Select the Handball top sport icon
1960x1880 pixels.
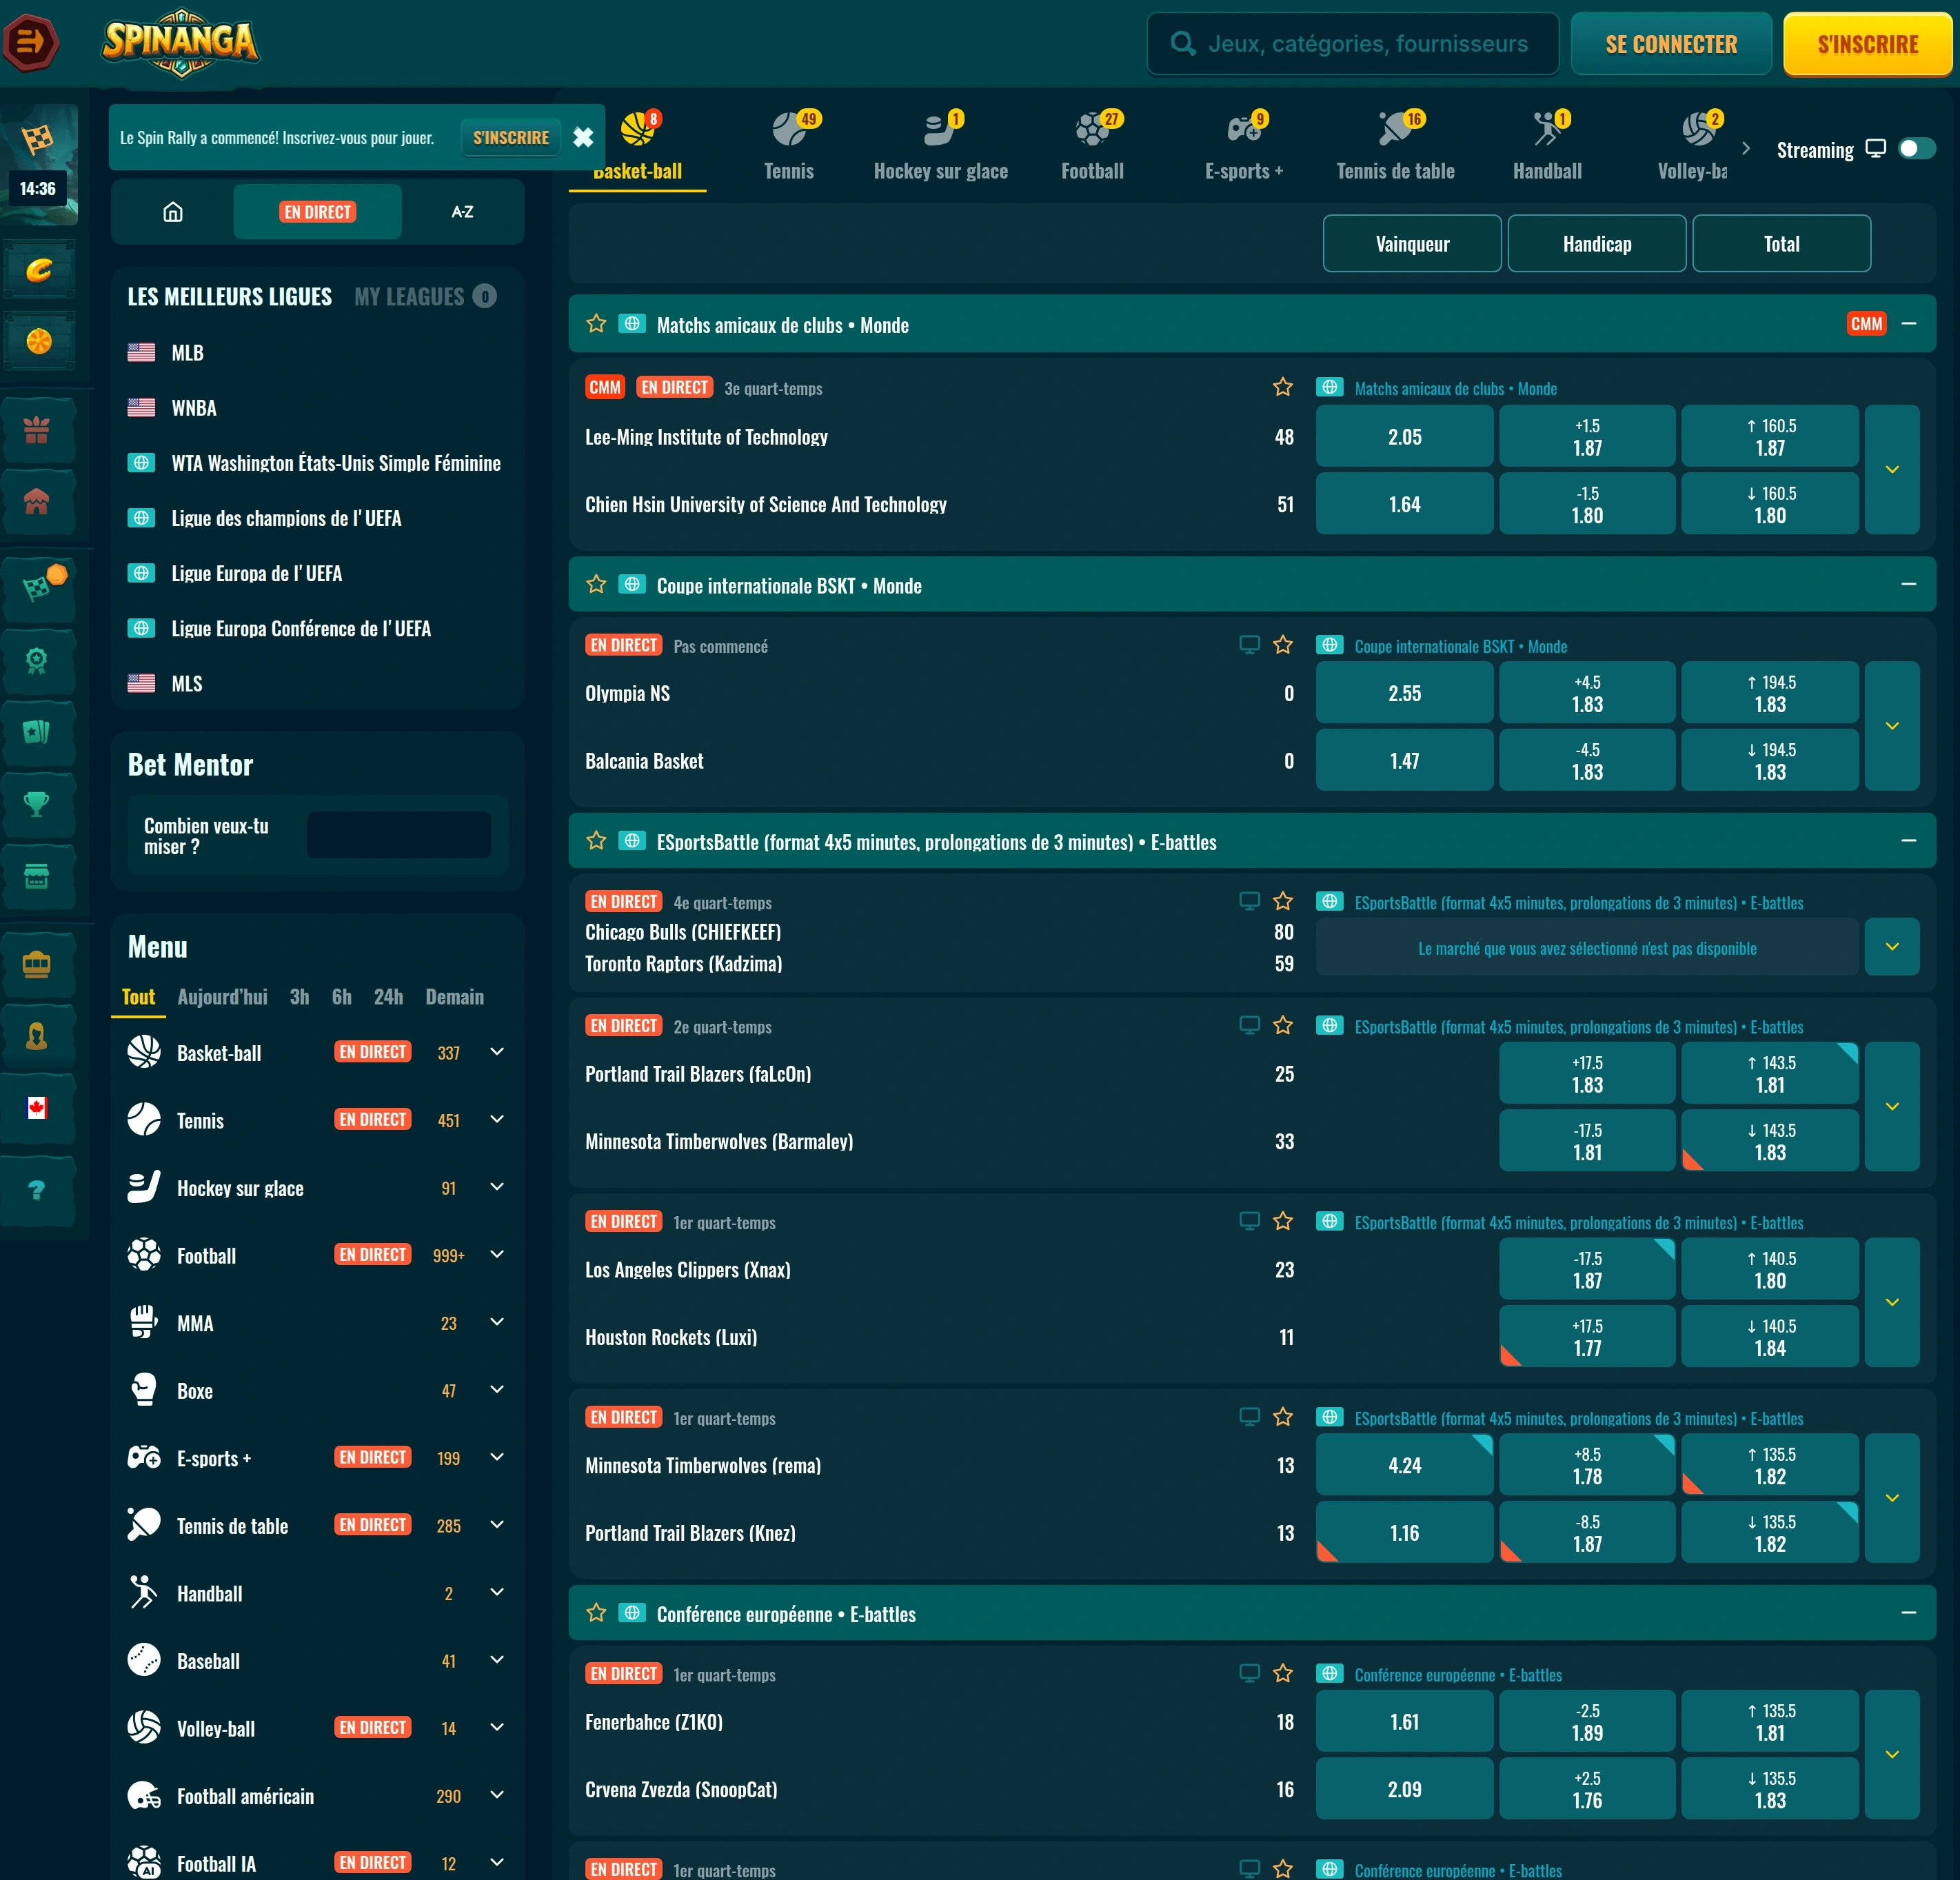[x=1547, y=146]
